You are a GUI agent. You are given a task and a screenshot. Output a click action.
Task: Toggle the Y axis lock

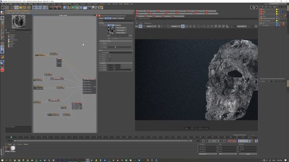38,8
